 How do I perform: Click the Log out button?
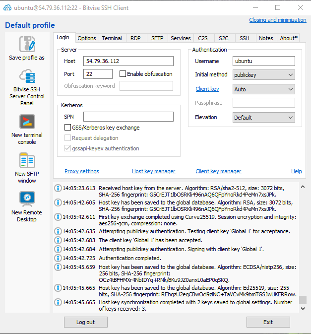(86, 322)
